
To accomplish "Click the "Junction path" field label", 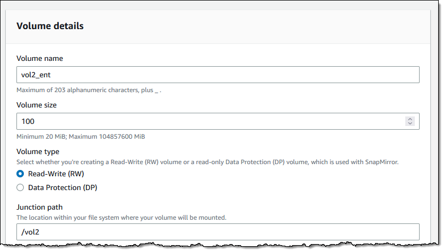I will pos(39,208).
